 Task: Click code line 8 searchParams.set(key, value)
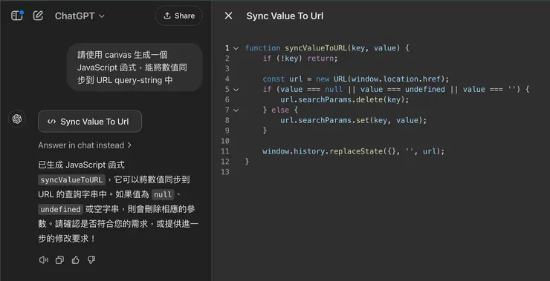(x=353, y=120)
